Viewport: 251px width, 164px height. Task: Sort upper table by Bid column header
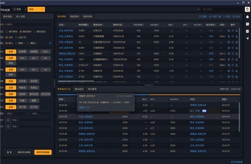click(x=171, y=25)
